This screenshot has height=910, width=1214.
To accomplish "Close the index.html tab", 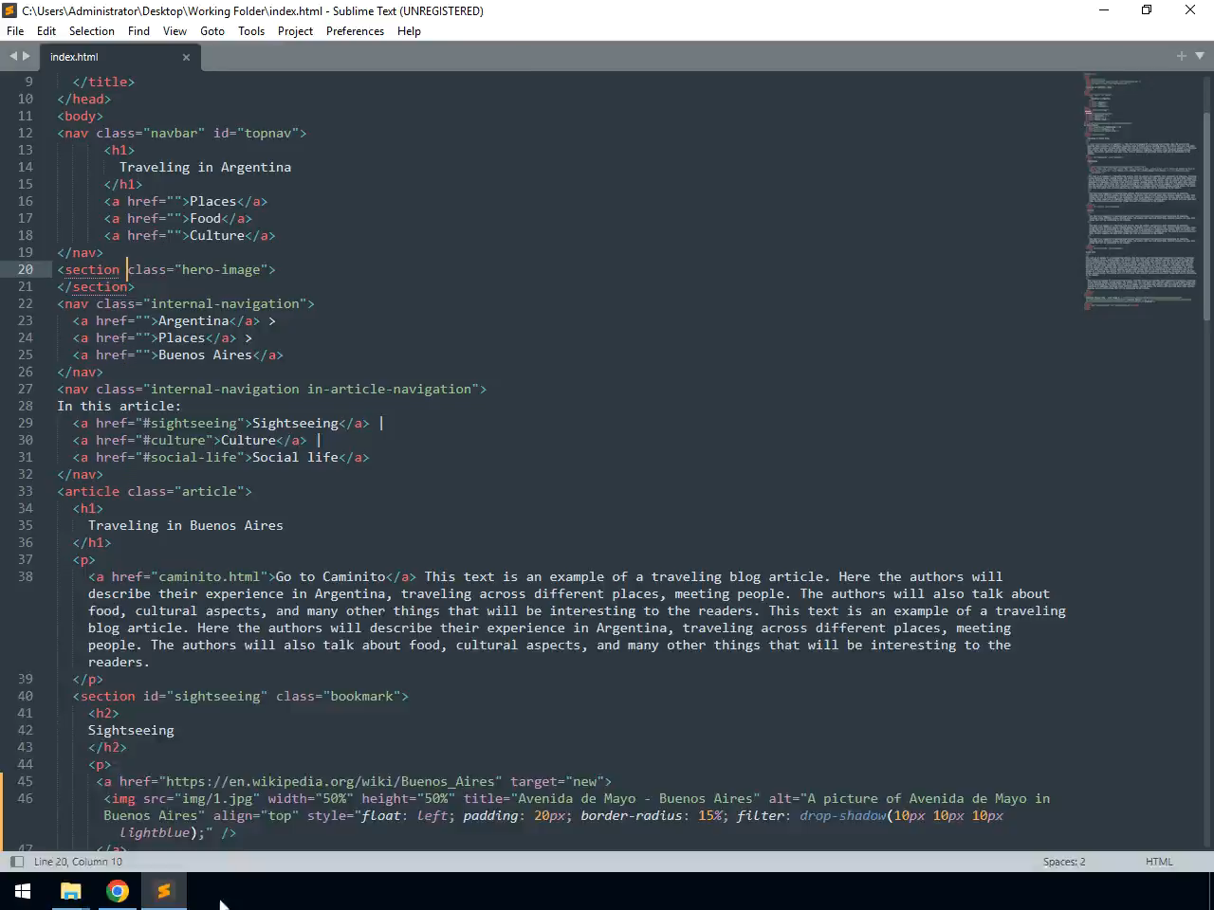I will [186, 57].
